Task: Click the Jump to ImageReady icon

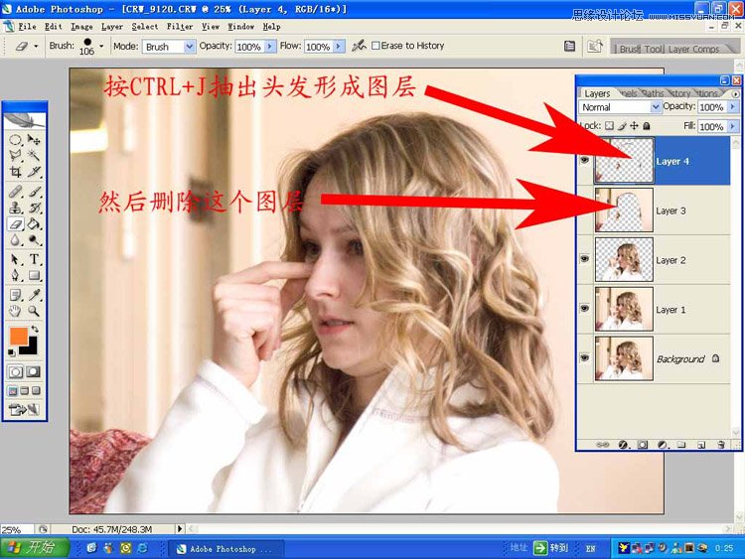Action: [x=24, y=409]
